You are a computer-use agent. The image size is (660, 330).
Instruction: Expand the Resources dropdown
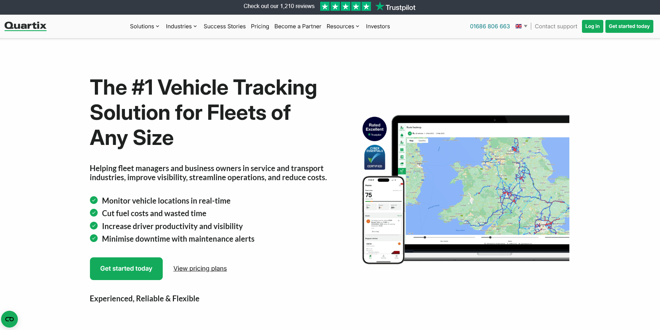343,26
